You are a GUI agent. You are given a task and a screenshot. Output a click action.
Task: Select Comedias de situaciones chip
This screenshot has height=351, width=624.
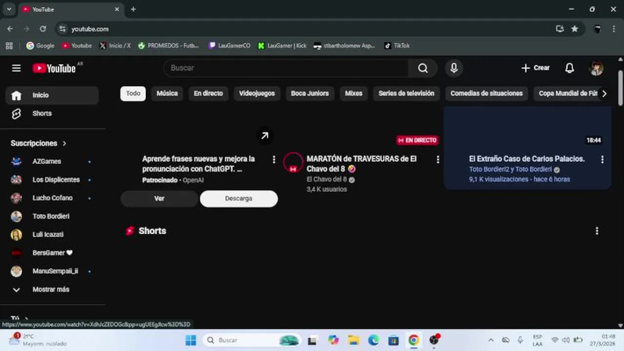[x=486, y=94]
